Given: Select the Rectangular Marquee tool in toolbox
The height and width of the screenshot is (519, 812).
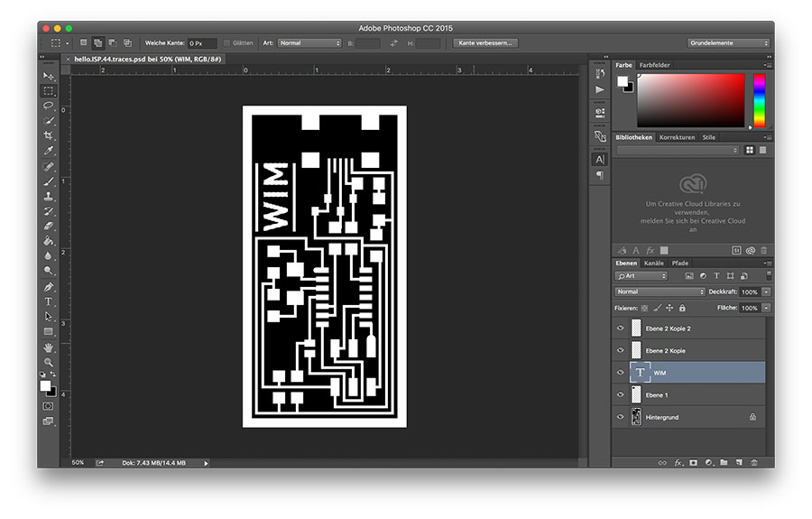Looking at the screenshot, I should [48, 90].
